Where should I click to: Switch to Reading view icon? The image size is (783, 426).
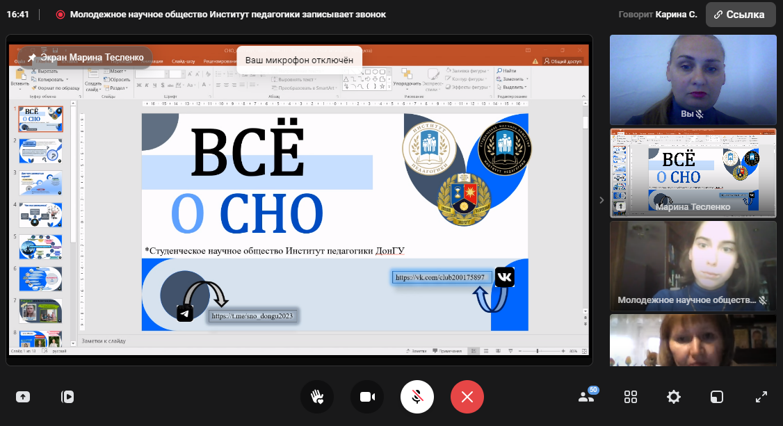(x=499, y=351)
